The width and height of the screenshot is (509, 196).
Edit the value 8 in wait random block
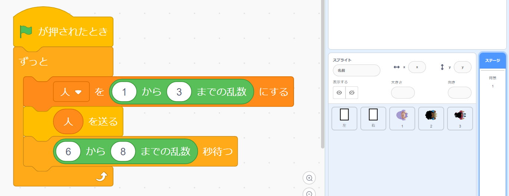(123, 151)
